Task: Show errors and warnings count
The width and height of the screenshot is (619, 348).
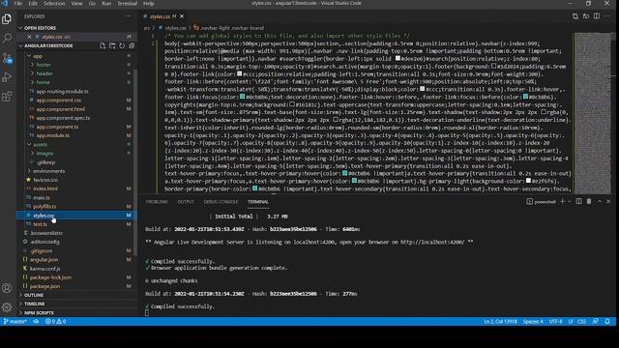Action: coord(56,322)
